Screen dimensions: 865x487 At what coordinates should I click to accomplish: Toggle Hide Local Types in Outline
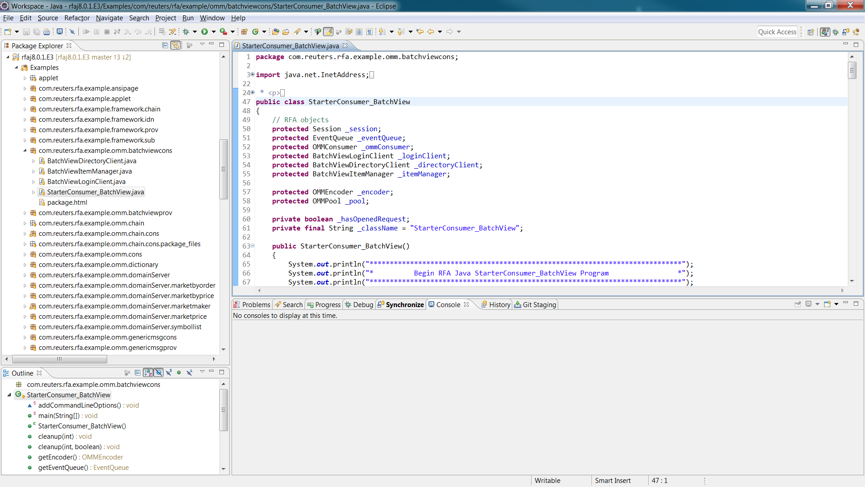pos(189,372)
